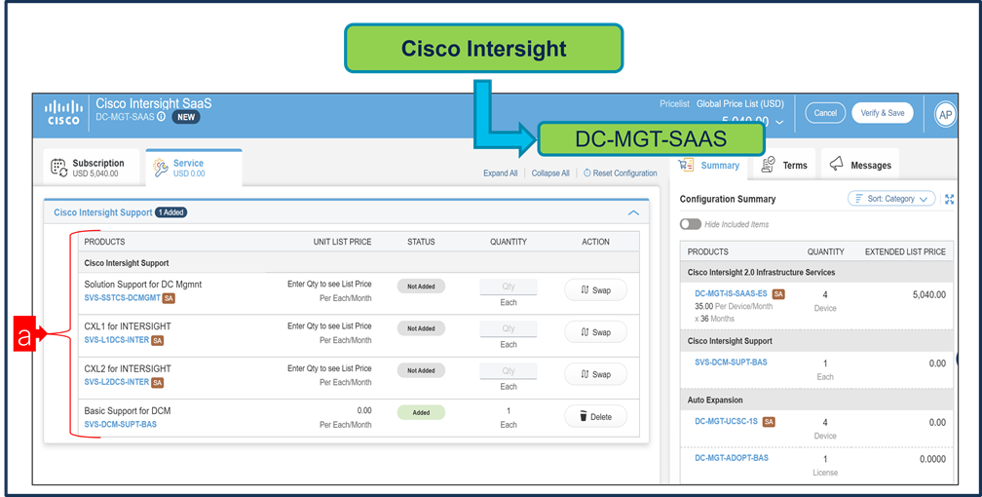Click Global Price List (USD) text
The width and height of the screenshot is (982, 497).
click(x=740, y=104)
